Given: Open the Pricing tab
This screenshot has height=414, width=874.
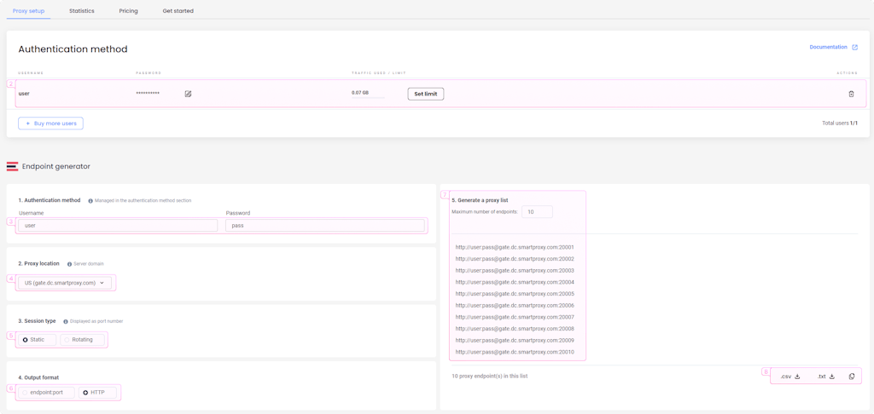Looking at the screenshot, I should point(128,10).
